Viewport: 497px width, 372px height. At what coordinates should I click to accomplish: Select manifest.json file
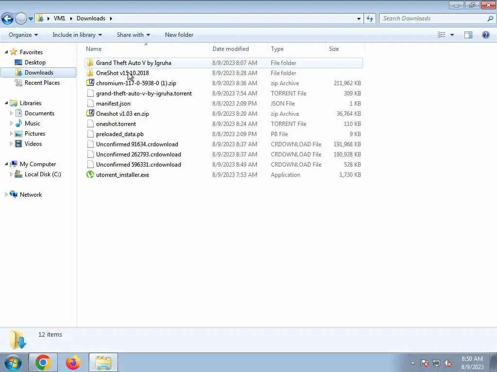(223, 104)
